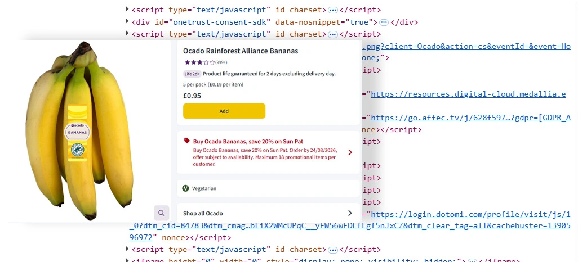Click the red offer tag icon
Screen dimensions: 578x262
[186, 141]
